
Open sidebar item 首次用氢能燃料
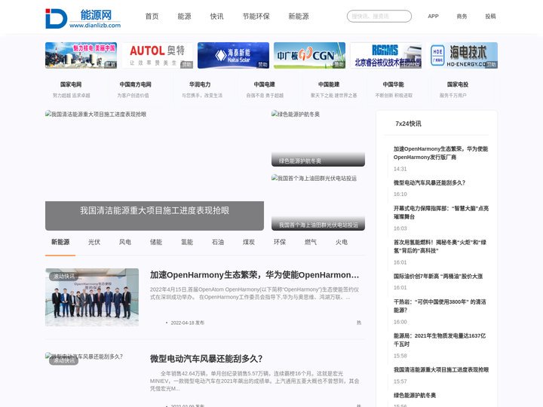(x=440, y=246)
